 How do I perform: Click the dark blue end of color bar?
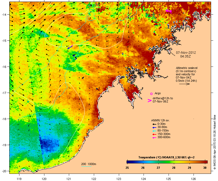pos(129,162)
